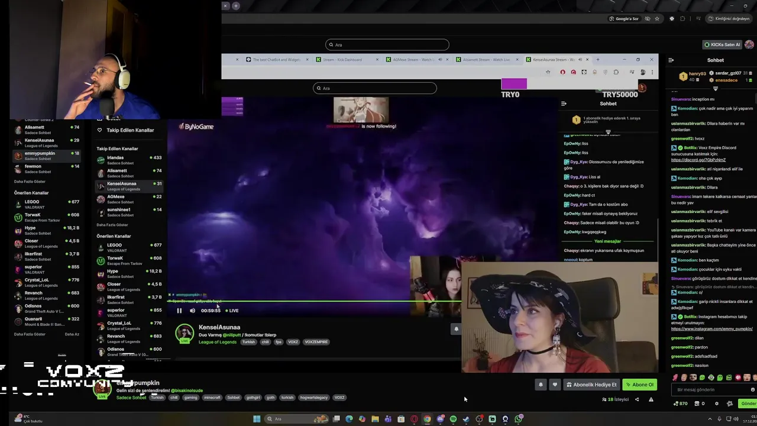
Task: Click the outer Ara search field
Action: [x=387, y=44]
